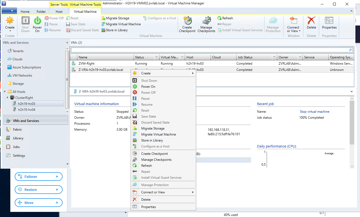
Task: Collapse the ribbon with the top-right arrow
Action: coord(351,11)
